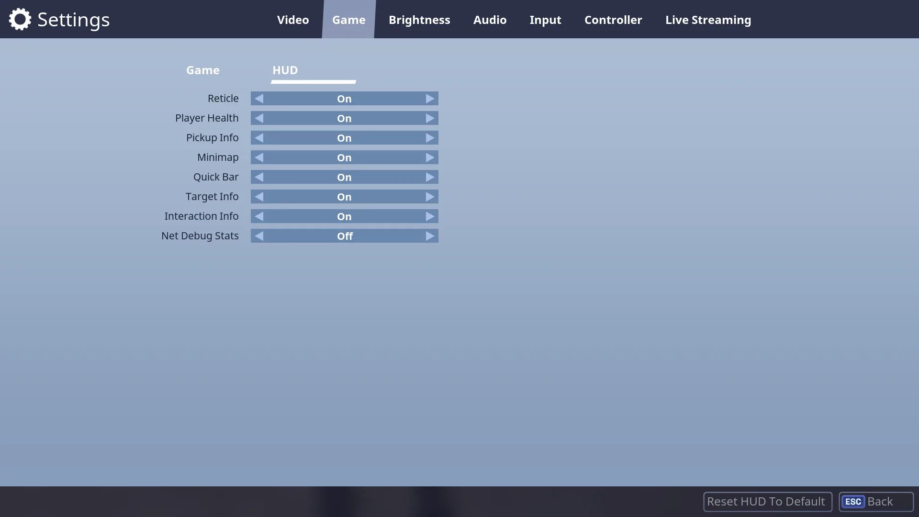Image resolution: width=919 pixels, height=517 pixels.
Task: Switch to the Game settings tab
Action: 202,69
